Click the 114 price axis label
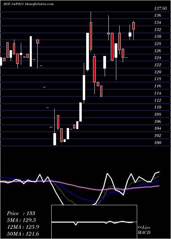171x239 pixels. [x=158, y=93]
